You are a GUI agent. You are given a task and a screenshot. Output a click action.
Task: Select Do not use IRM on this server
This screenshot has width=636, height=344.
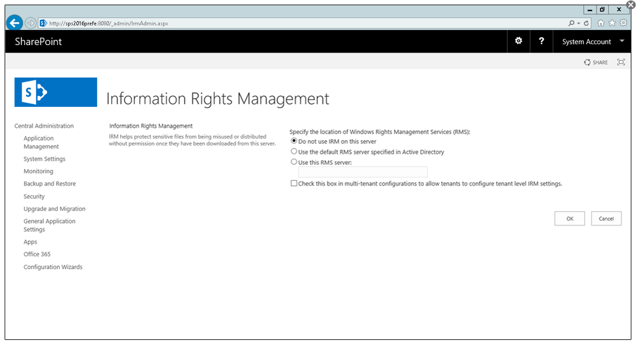pyautogui.click(x=294, y=140)
